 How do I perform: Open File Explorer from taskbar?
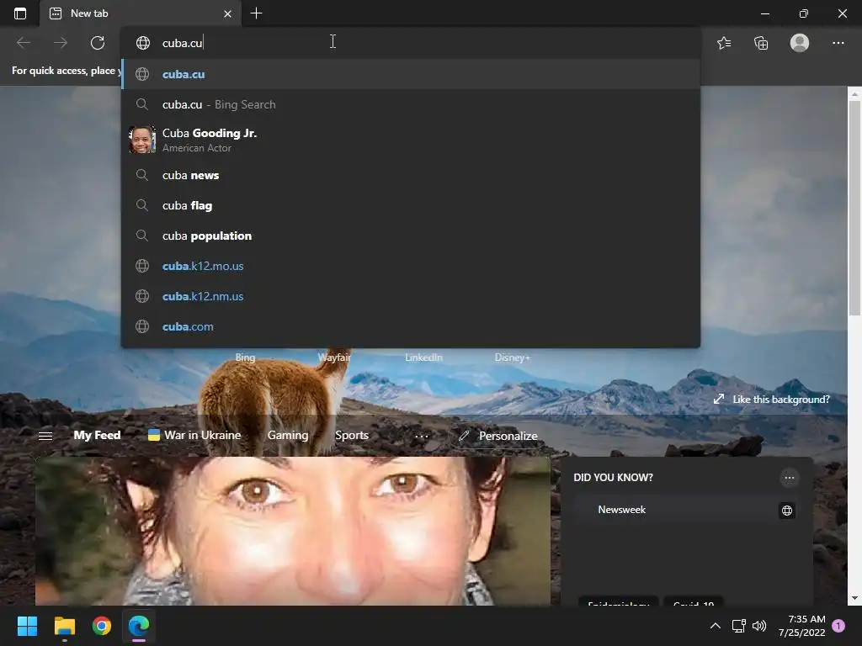(64, 626)
